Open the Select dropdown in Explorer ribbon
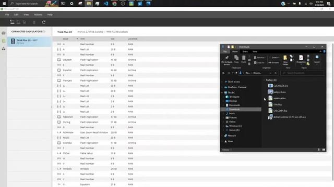 [x=317, y=60]
